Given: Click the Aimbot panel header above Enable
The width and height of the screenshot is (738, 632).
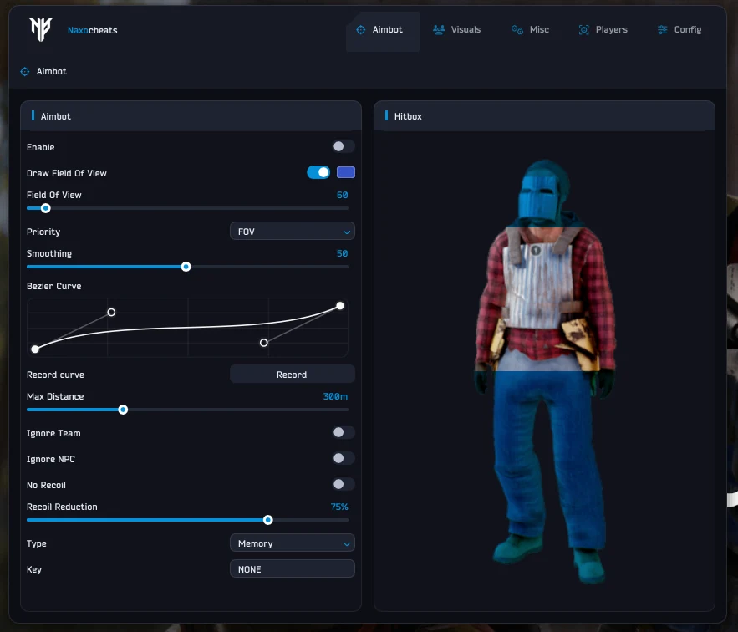Looking at the screenshot, I should (191, 116).
